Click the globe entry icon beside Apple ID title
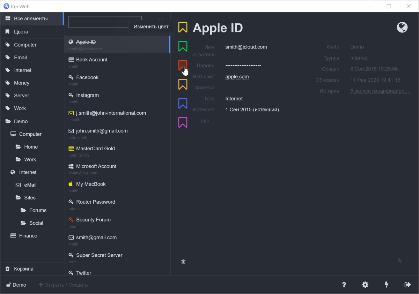Screen dimensions: 419x294 click(x=402, y=27)
